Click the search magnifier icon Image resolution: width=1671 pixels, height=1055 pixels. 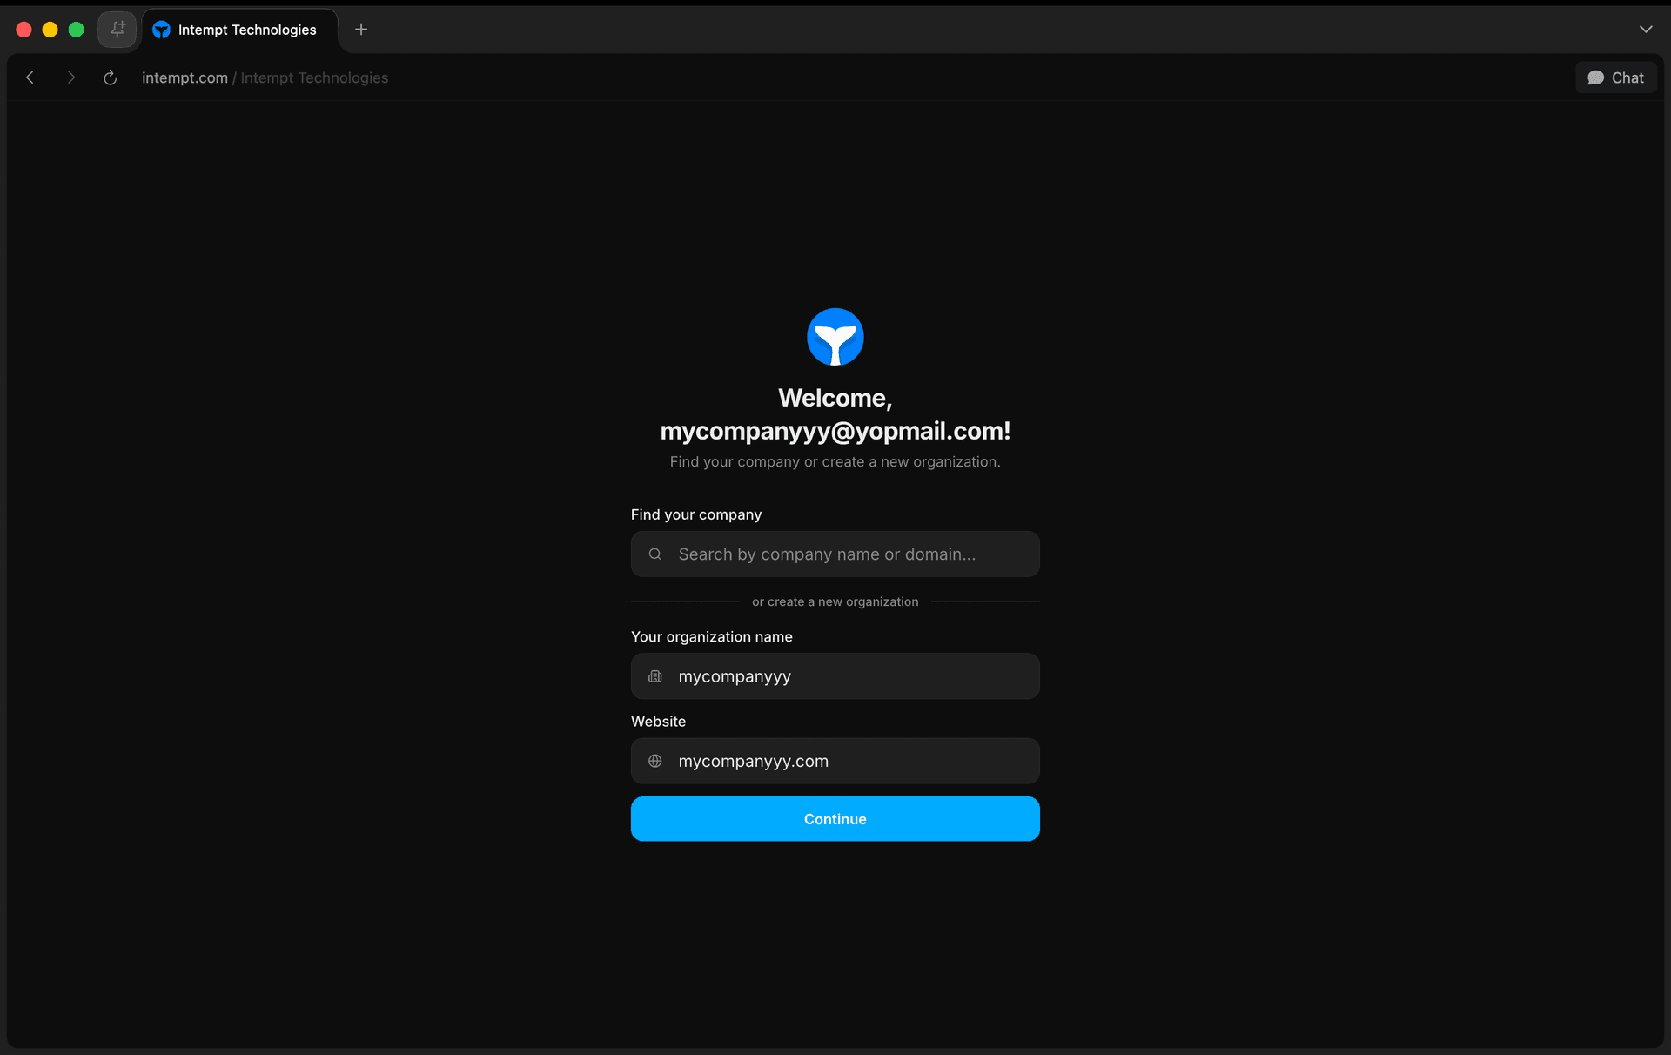pyautogui.click(x=655, y=554)
